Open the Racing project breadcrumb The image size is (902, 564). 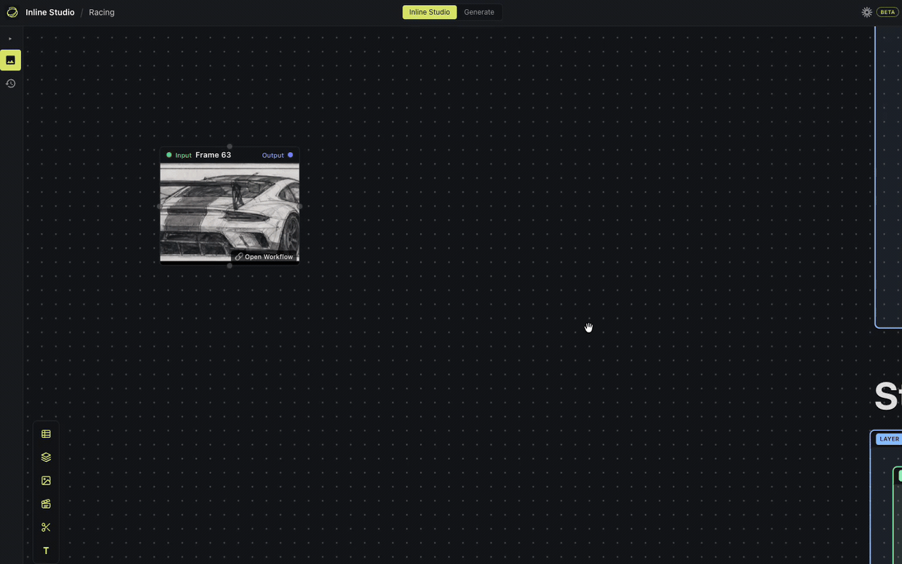coord(101,12)
